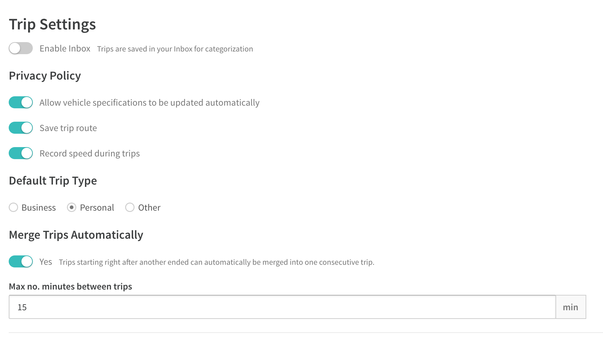The width and height of the screenshot is (603, 343).
Task: Select the Other radio button
Action: click(x=130, y=207)
